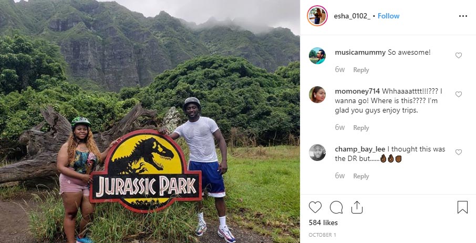View champ_bay_lee's avatar
Viewport: 476px width, 243px height.
317,153
